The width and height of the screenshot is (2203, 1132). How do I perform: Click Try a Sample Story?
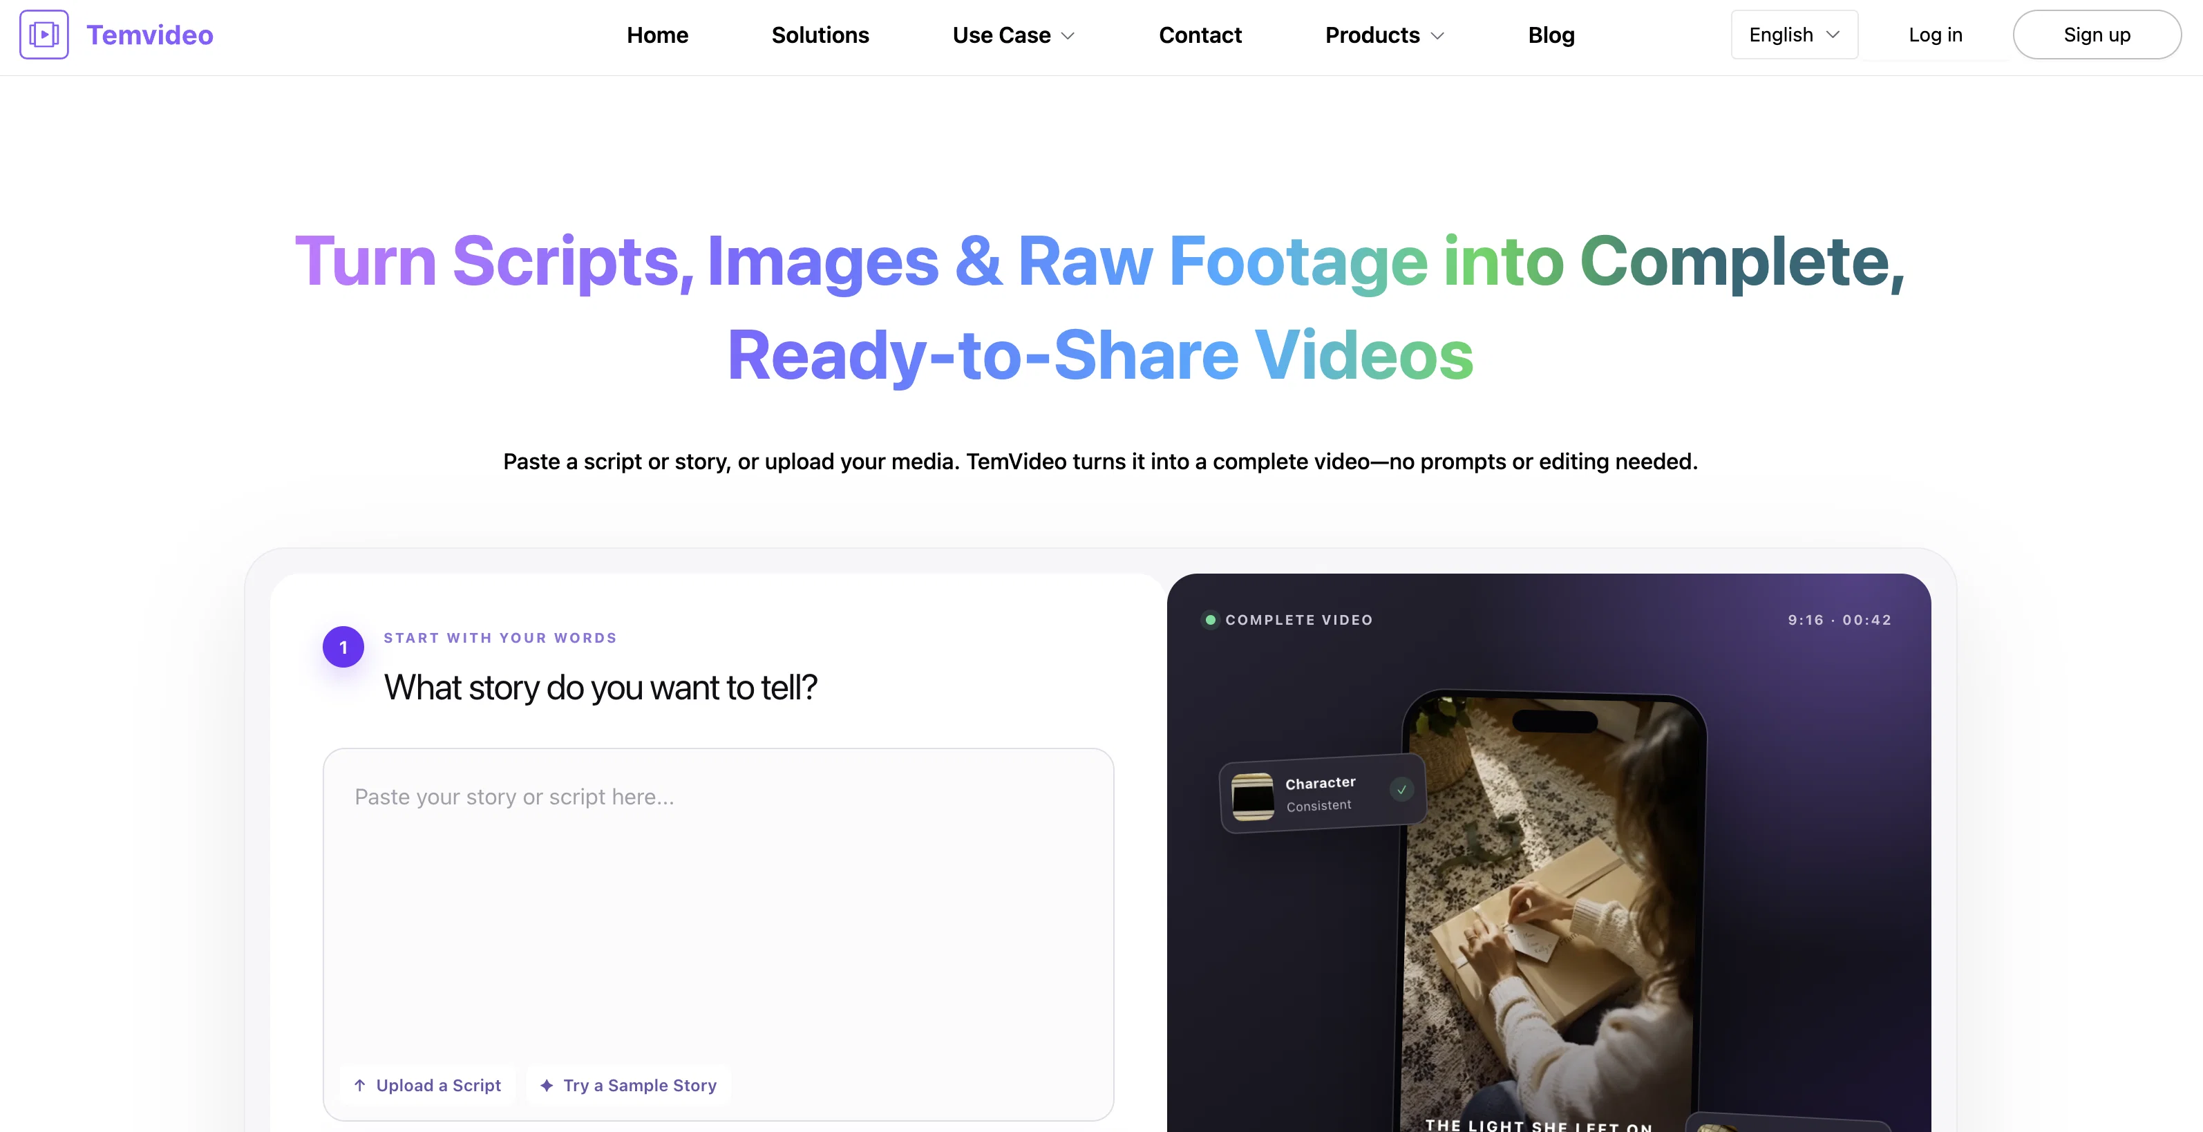[x=629, y=1085]
